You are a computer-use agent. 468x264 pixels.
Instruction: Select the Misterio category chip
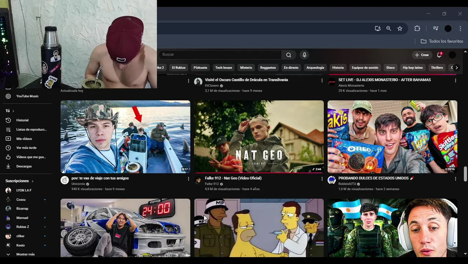click(246, 67)
